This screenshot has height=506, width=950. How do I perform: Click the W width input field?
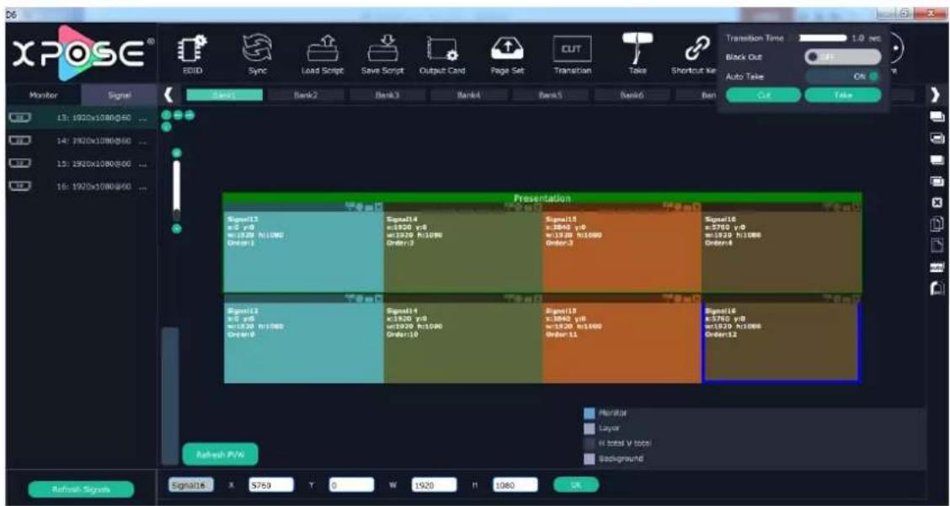click(435, 485)
